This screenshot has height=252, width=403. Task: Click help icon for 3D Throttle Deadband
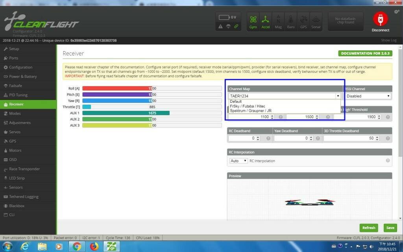[388, 138]
